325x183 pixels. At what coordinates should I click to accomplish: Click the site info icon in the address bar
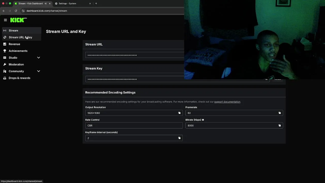tap(23, 11)
